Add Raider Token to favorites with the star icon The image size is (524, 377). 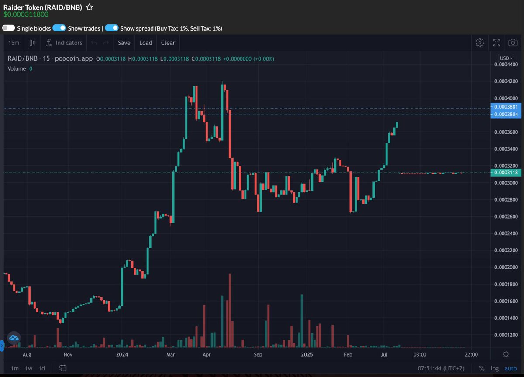[89, 7]
